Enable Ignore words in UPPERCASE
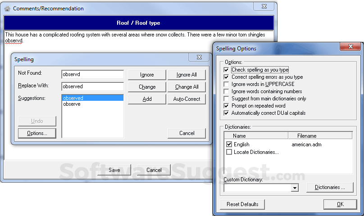Image resolution: width=364 pixels, height=216 pixels. point(226,84)
